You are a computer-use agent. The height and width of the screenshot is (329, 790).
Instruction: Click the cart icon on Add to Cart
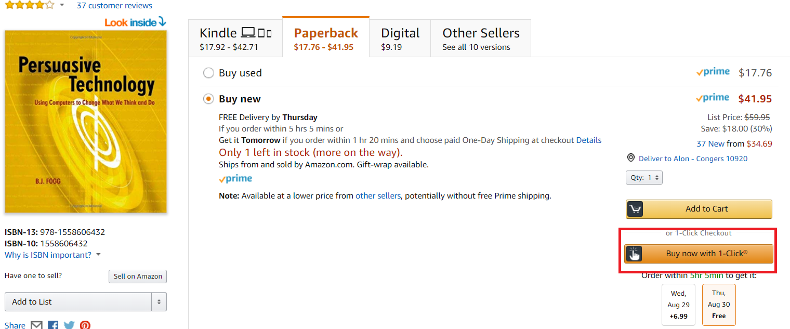(x=635, y=209)
